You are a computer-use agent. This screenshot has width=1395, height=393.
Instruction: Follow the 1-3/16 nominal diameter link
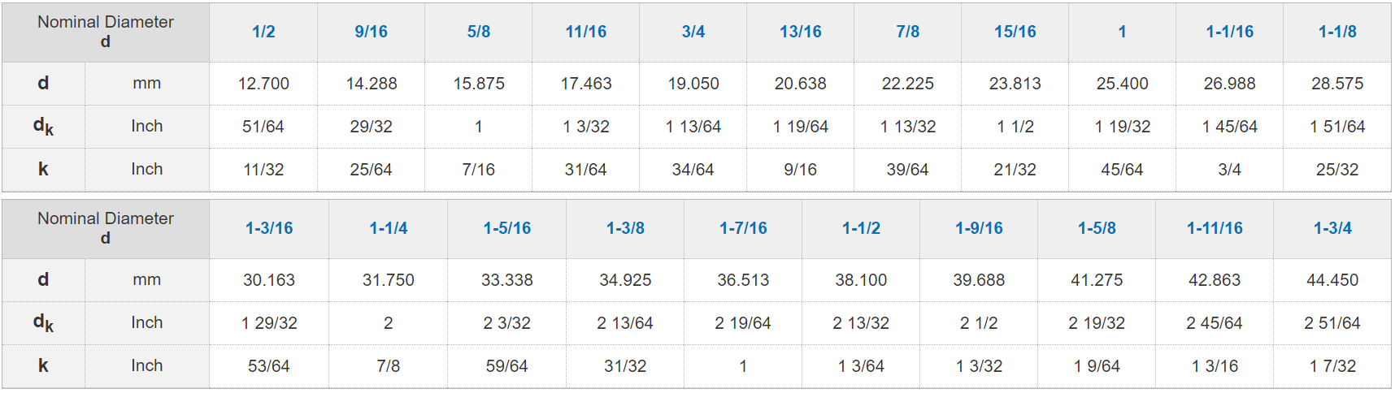(x=269, y=228)
